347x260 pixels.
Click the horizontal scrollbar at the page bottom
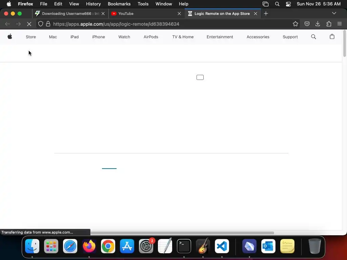click(182, 233)
